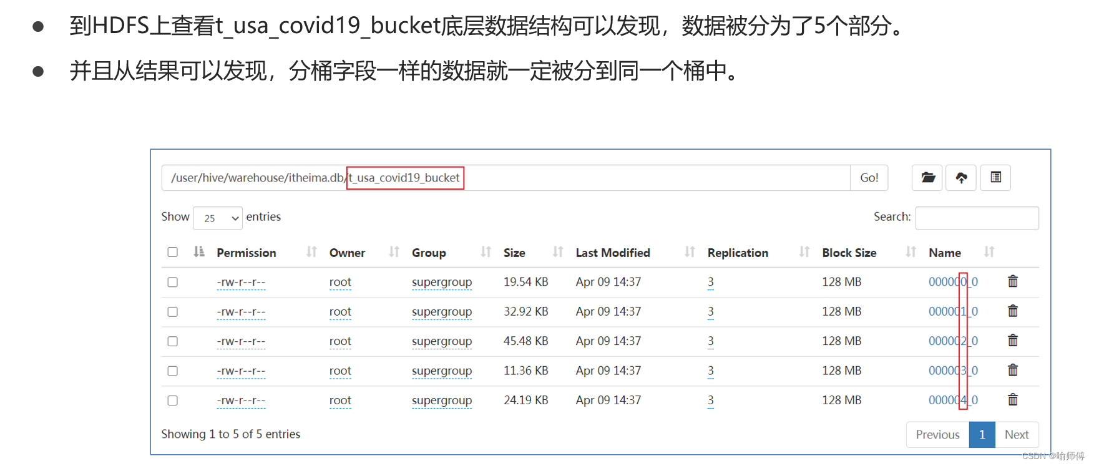Open the Show 25 entries dropdown
1094x466 pixels.
[218, 218]
